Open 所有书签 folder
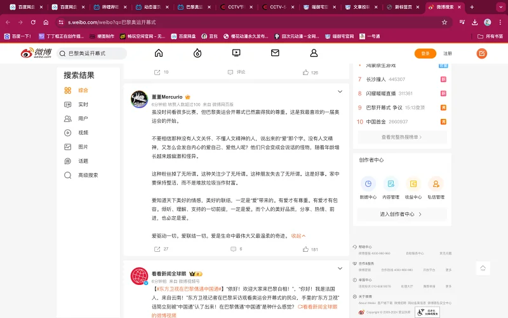This screenshot has height=318, width=508. [490, 36]
